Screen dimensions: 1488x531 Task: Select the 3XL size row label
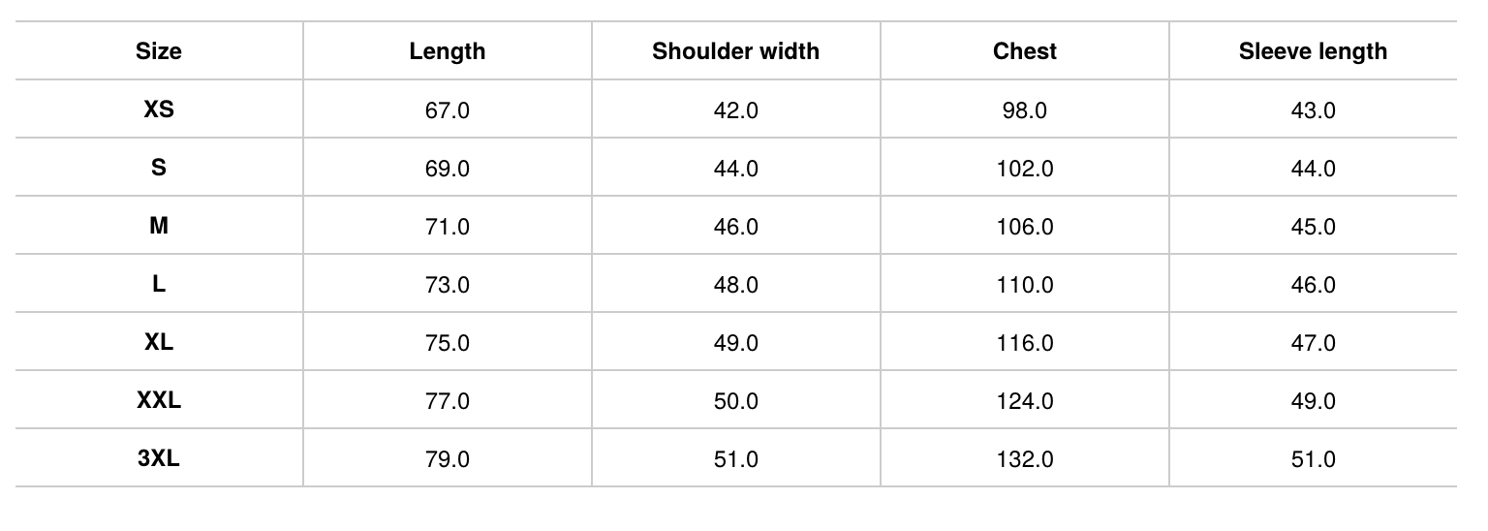[x=159, y=458]
